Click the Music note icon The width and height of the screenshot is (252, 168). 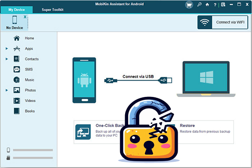tap(17, 80)
